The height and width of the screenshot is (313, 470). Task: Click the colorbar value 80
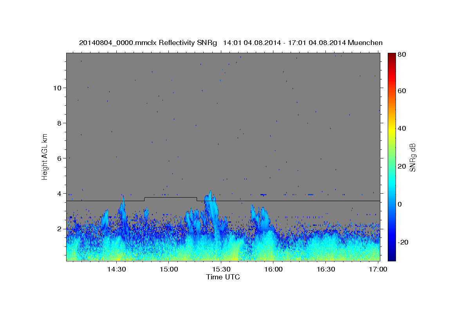402,55
